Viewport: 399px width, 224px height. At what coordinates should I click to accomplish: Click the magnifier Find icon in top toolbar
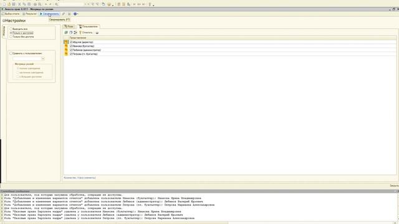[57, 4]
